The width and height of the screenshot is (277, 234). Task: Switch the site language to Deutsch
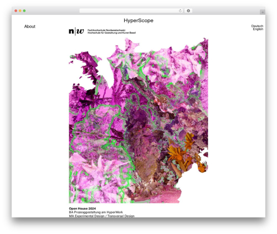(x=257, y=26)
